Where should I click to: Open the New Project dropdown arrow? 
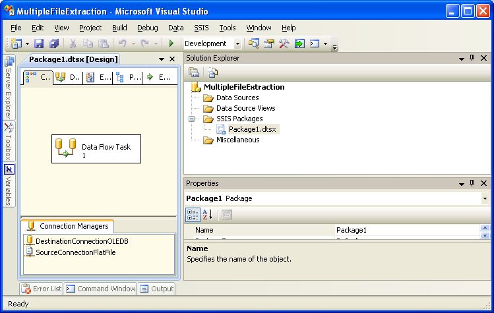click(27, 43)
